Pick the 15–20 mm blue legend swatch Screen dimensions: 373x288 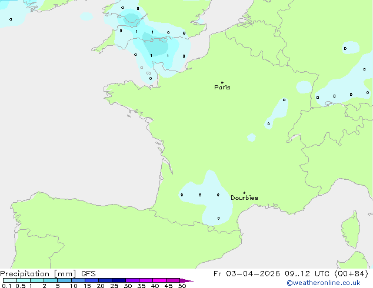click(92, 280)
